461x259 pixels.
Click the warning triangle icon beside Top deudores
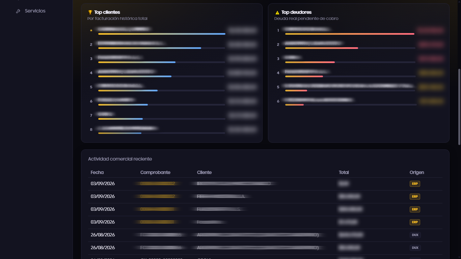tap(277, 12)
